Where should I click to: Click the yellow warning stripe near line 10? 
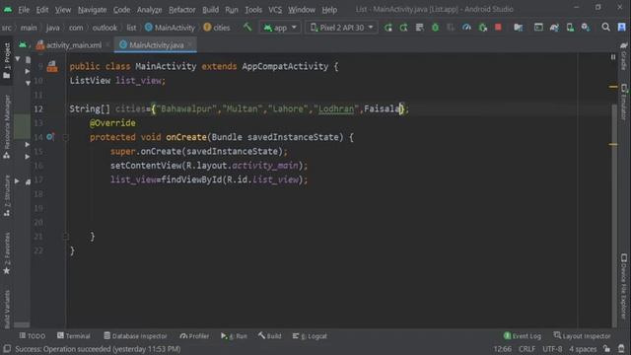tap(613, 87)
